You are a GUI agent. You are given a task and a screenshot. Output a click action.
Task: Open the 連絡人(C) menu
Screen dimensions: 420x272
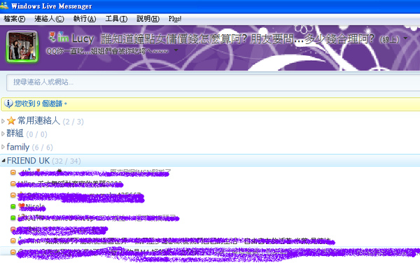pos(49,19)
